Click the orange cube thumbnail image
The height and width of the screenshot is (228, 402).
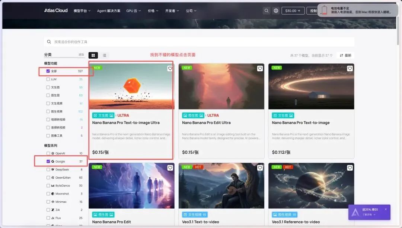[131, 87]
